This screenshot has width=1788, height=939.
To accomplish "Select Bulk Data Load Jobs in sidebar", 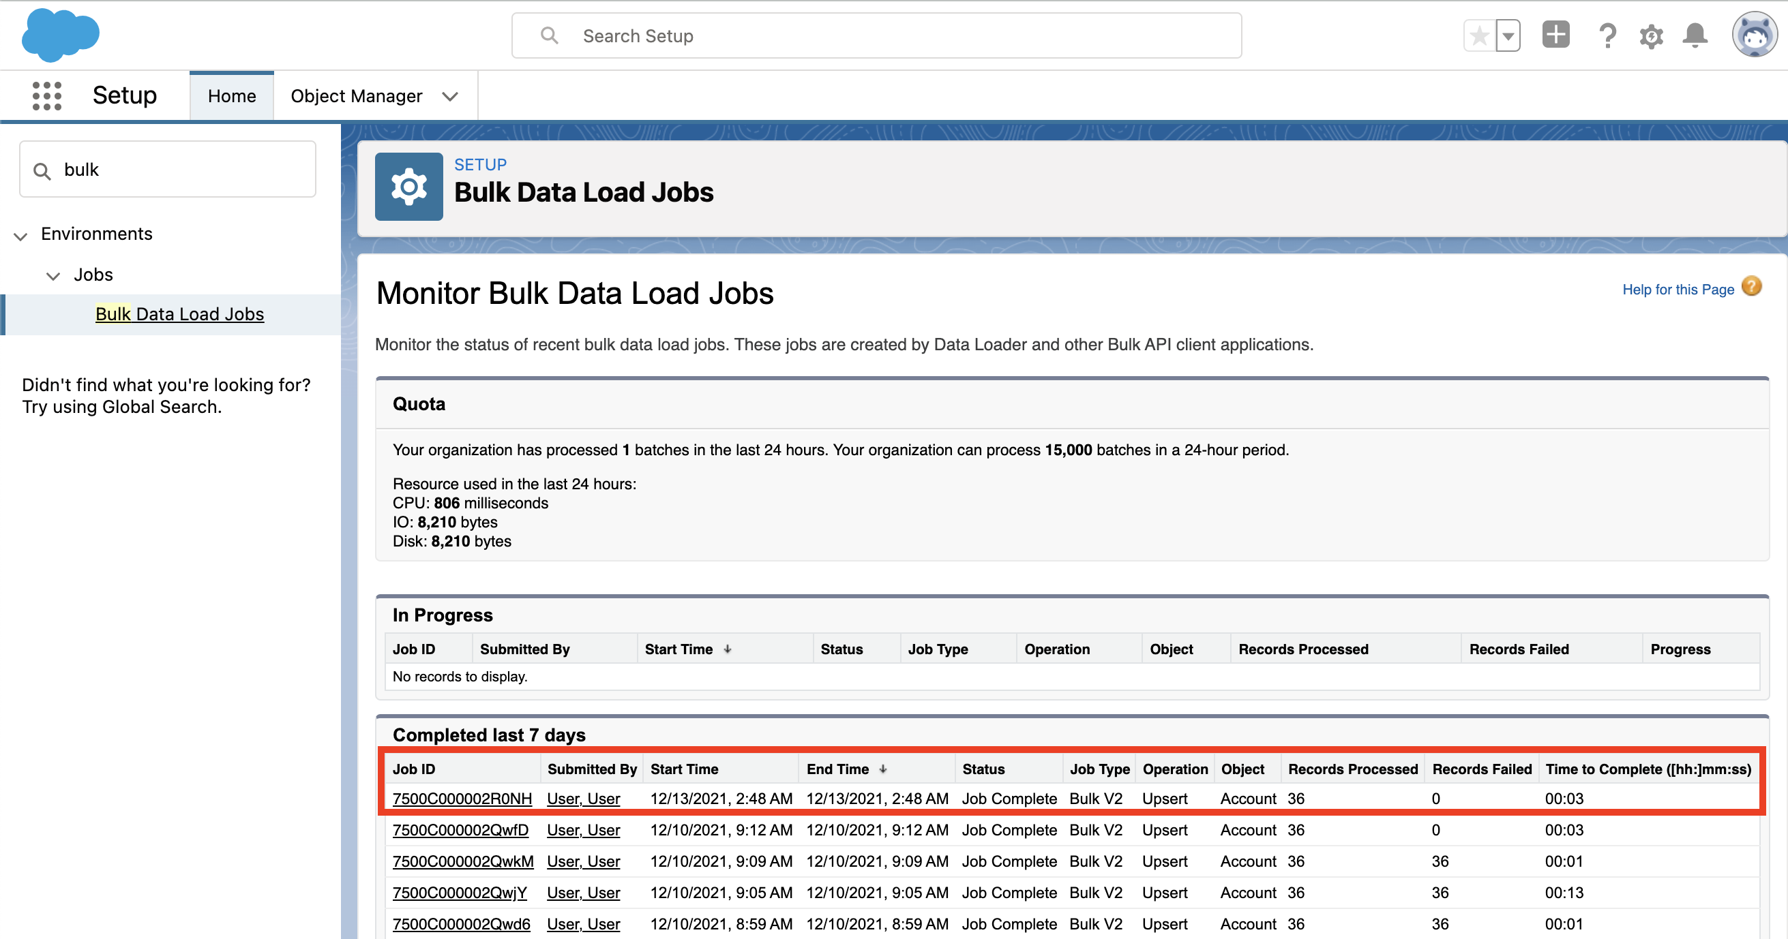I will point(180,313).
